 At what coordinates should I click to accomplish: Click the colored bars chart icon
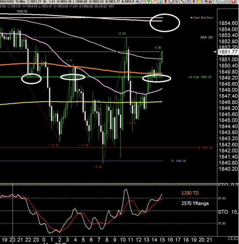(x=160, y=2)
